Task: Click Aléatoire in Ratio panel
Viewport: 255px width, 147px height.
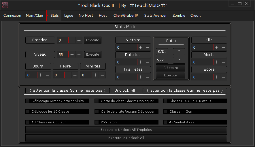Action: pos(171,68)
